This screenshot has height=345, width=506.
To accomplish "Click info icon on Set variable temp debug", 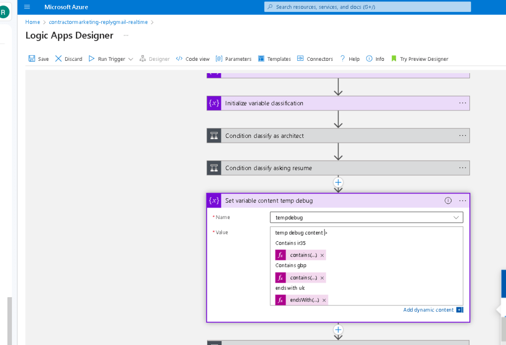I will pos(448,201).
